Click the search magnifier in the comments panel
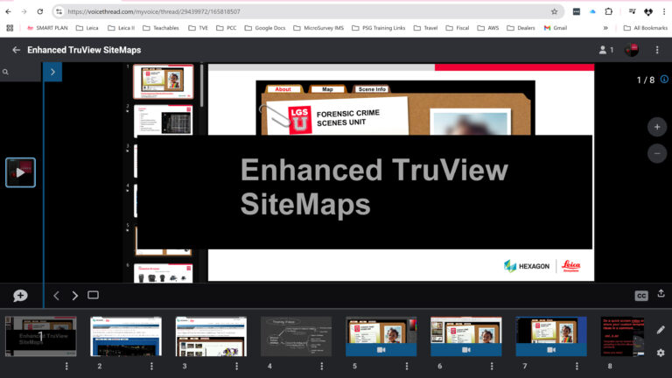Image resolution: width=672 pixels, height=378 pixels. tap(6, 72)
